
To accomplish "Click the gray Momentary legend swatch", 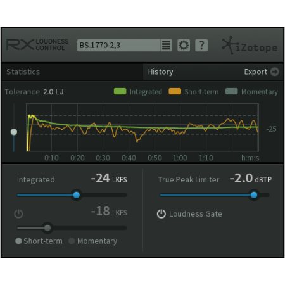I will tap(231, 91).
